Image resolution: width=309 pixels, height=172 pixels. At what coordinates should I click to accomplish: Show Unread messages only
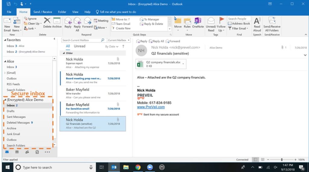coord(80,46)
